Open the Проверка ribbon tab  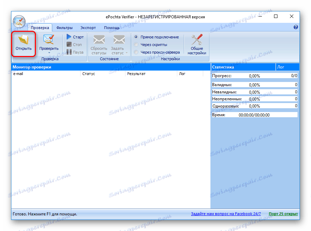tap(40, 28)
